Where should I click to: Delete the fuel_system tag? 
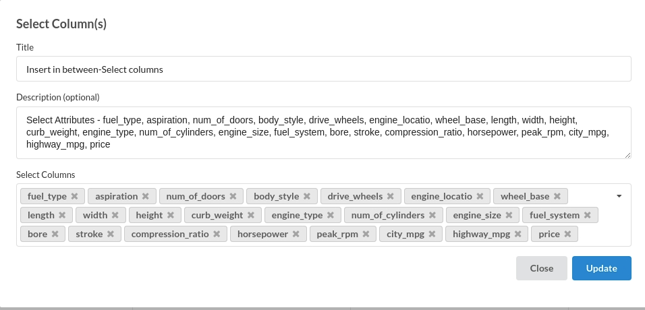(x=587, y=216)
